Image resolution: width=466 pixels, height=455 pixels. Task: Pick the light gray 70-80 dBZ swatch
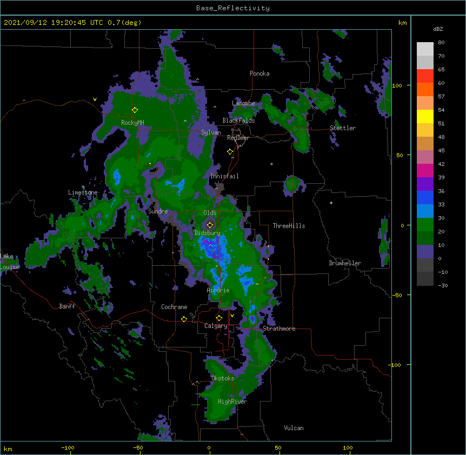pos(425,49)
